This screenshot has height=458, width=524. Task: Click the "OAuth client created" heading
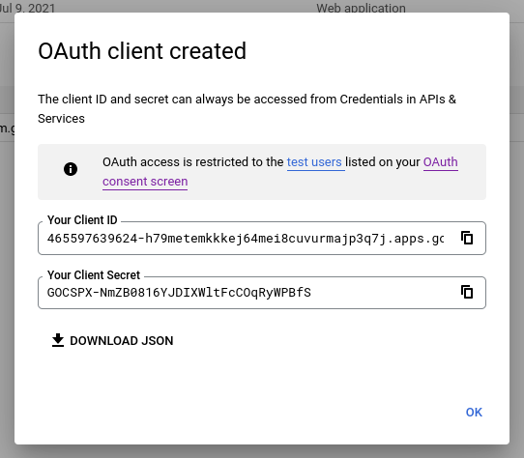142,51
